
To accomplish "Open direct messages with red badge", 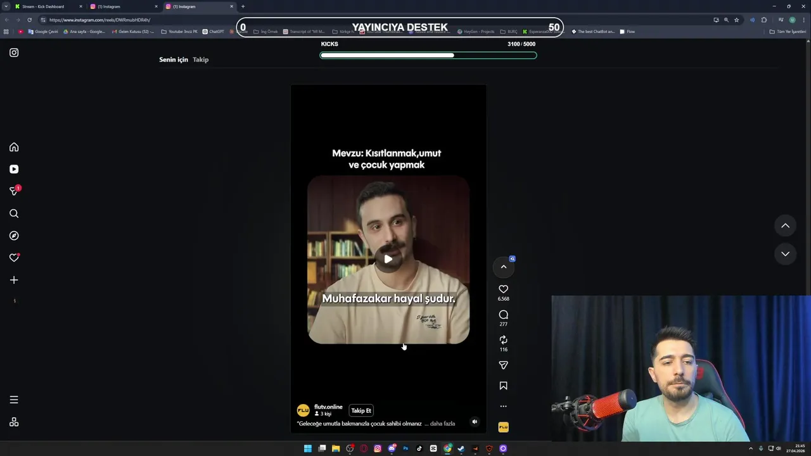I will [14, 191].
